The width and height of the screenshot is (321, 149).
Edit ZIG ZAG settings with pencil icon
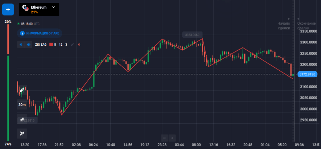click(73, 44)
